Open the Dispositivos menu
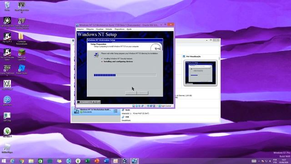291x164 pixels. [x=119, y=29]
